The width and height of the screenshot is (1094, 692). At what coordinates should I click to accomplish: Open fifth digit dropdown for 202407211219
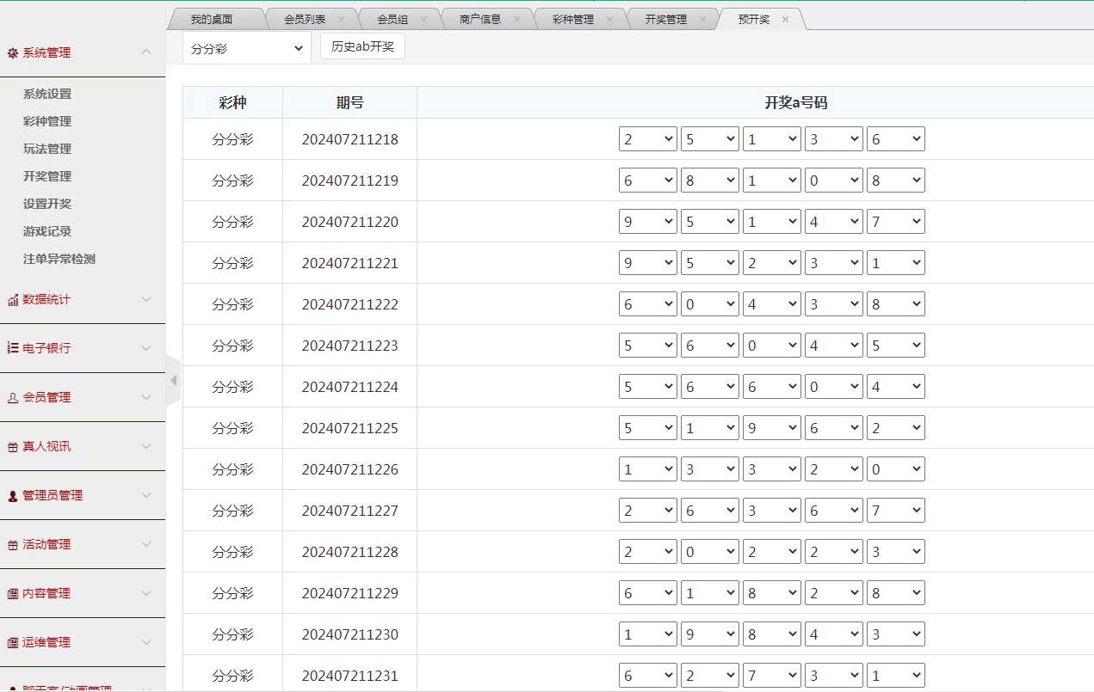coord(896,181)
